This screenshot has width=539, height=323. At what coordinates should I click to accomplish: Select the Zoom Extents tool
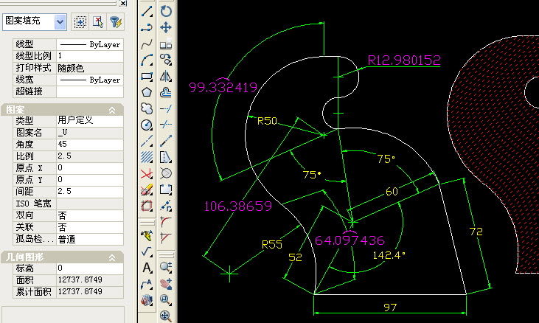coord(166,316)
